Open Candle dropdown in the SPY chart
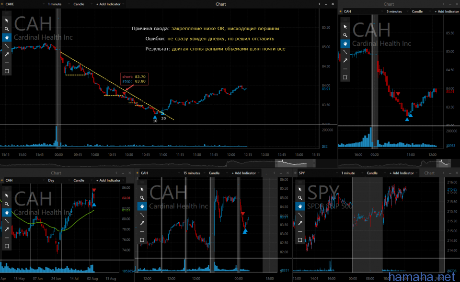 376,173
